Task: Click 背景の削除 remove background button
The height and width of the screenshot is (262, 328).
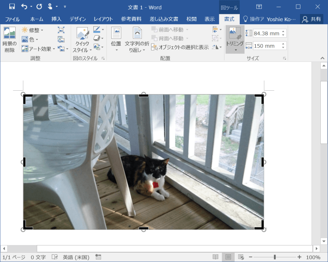Action: 9,39
